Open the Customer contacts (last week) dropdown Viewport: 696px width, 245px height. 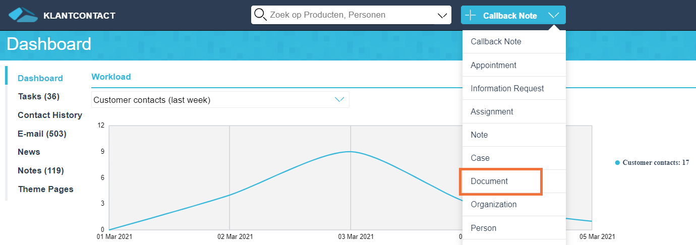coord(220,100)
